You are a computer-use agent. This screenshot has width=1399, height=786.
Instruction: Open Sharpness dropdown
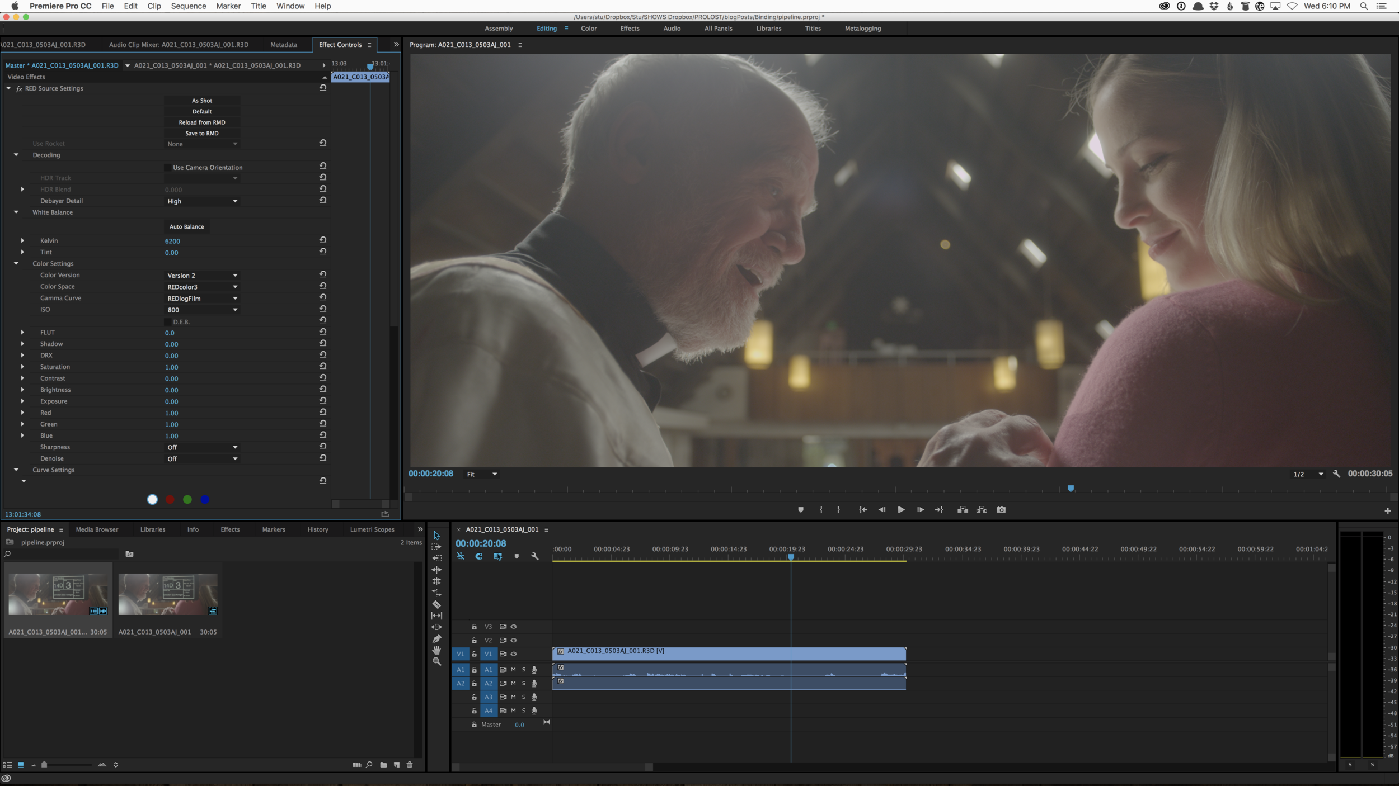pos(202,447)
